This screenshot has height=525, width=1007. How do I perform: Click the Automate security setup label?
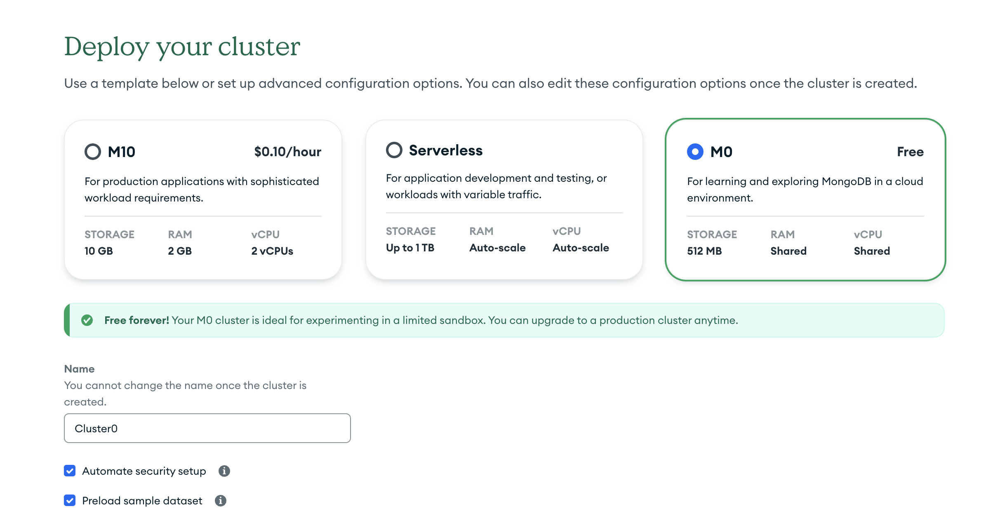coord(144,471)
